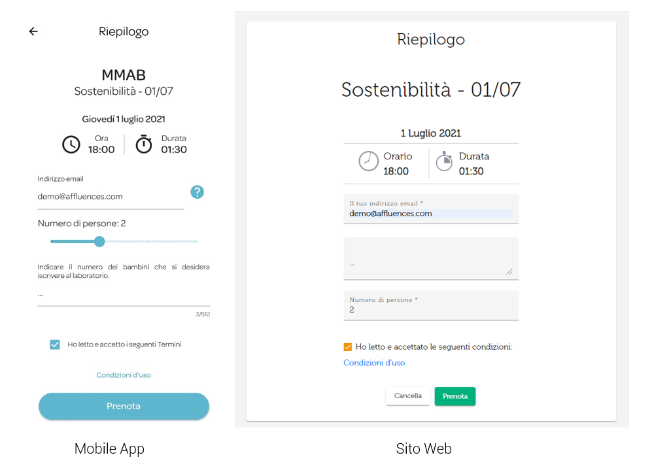652x470 pixels.
Task: Tap the stopwatch icon next to mobile Durata
Action: pyautogui.click(x=144, y=144)
